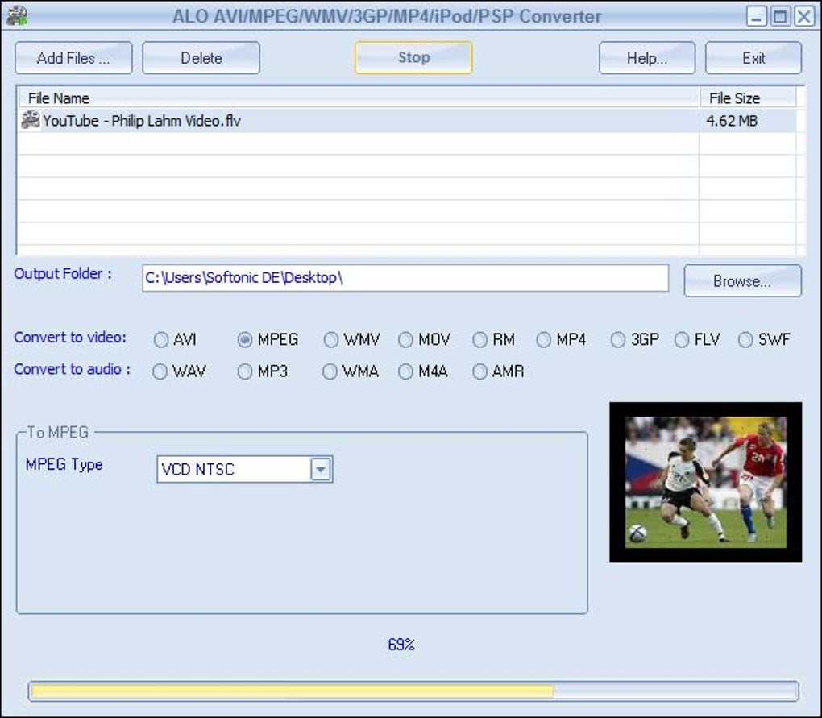Image resolution: width=822 pixels, height=718 pixels.
Task: Click the Convert to video label
Action: [x=70, y=338]
